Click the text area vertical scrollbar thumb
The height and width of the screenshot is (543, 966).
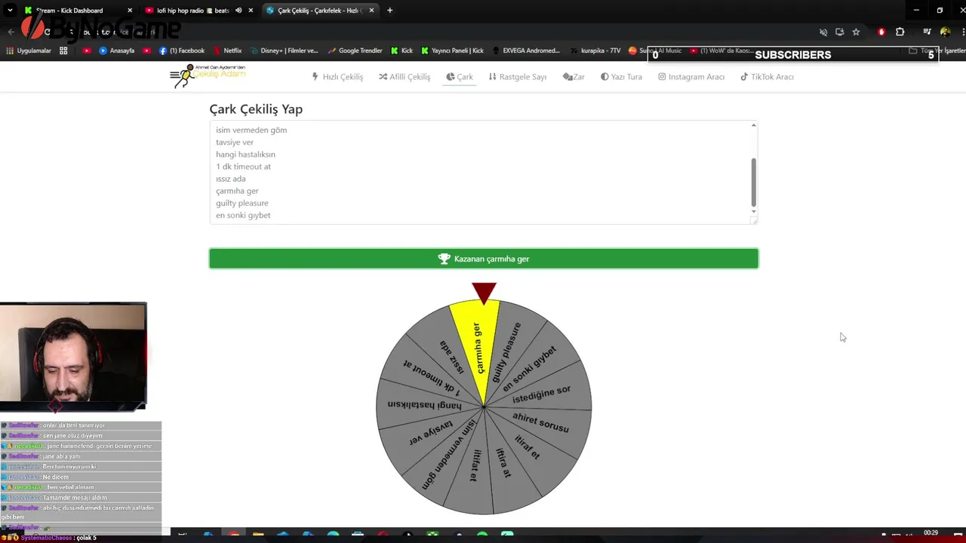pyautogui.click(x=753, y=182)
